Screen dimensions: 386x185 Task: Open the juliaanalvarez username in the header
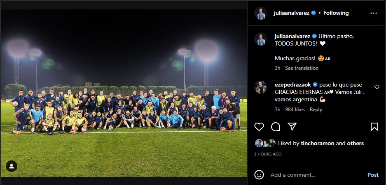tap(291, 13)
